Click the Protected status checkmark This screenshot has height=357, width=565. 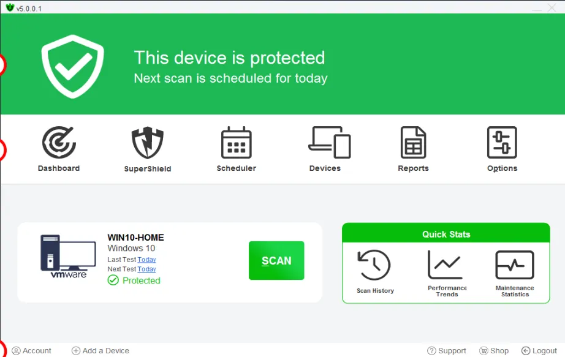coord(113,280)
